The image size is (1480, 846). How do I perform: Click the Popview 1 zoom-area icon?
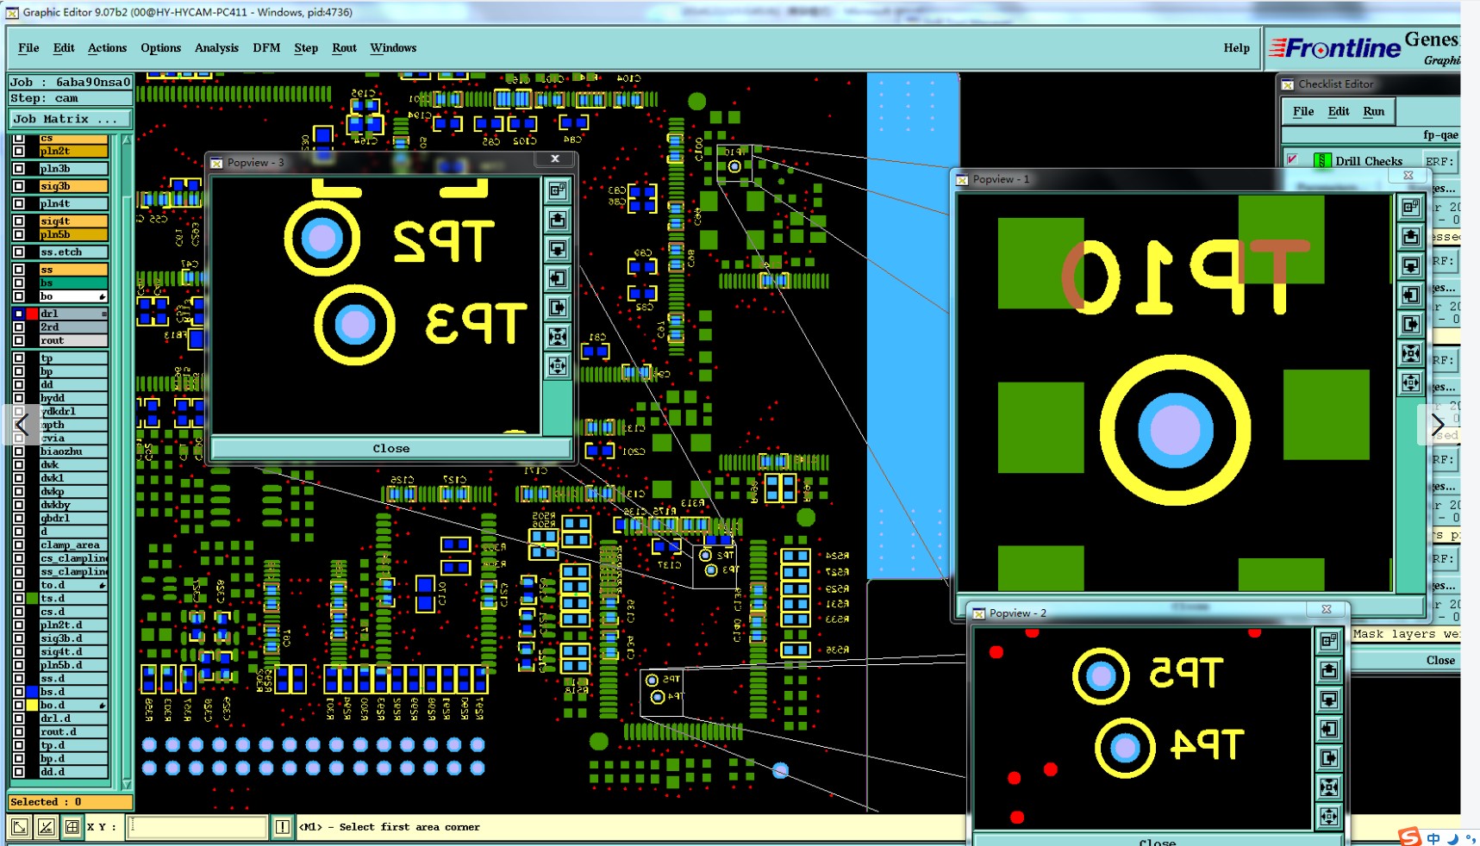point(1411,207)
